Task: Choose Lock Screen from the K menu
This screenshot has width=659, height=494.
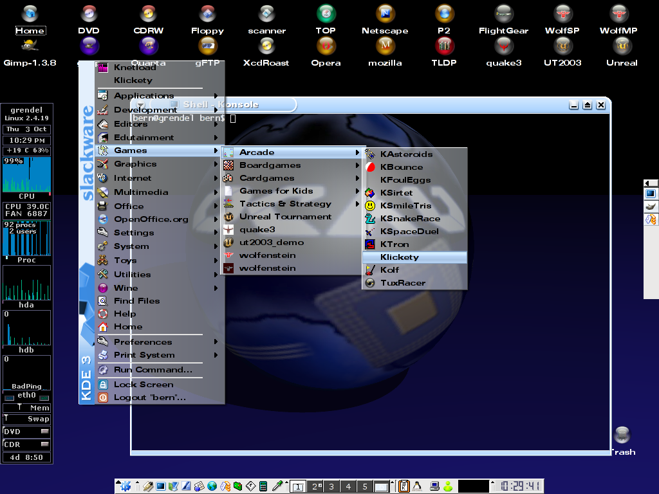Action: 158,385
